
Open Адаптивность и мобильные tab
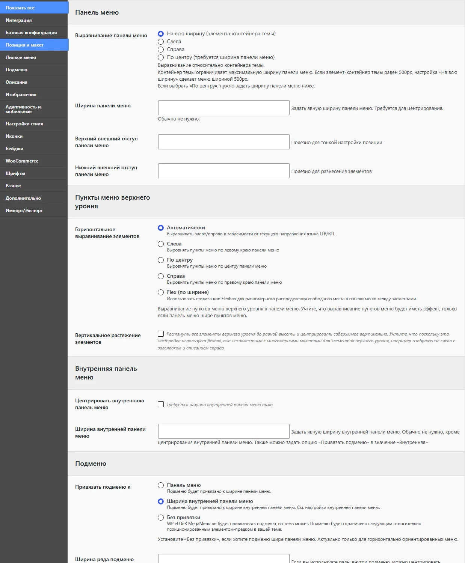pos(34,109)
